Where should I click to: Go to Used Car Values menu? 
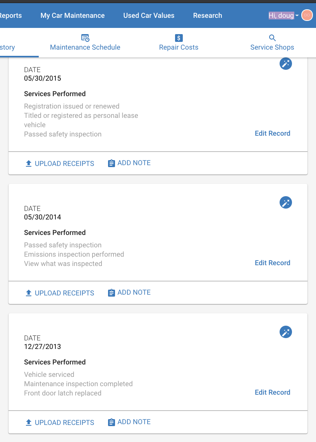coord(149,16)
